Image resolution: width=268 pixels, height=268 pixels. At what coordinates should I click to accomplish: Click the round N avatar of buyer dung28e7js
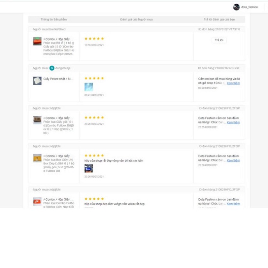click(52, 68)
